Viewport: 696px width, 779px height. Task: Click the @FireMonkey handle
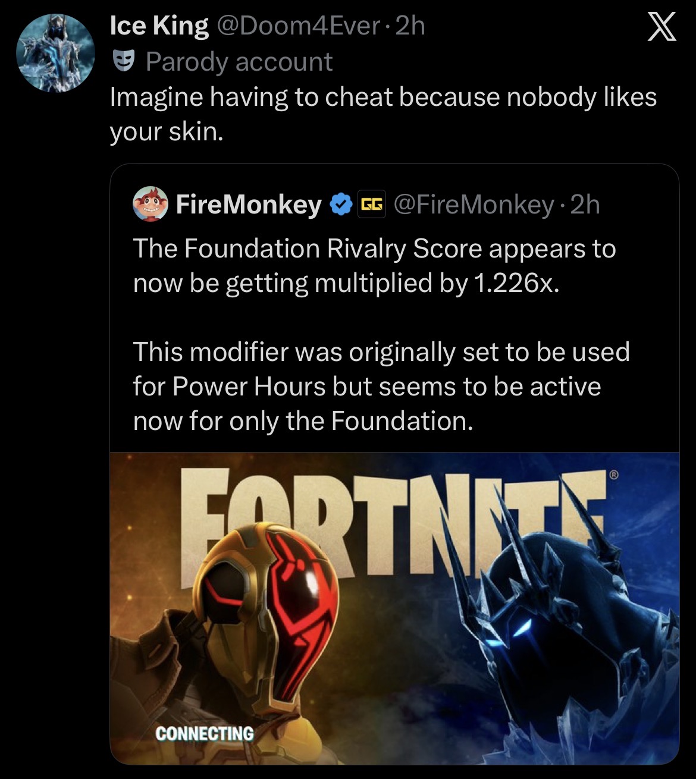474,205
